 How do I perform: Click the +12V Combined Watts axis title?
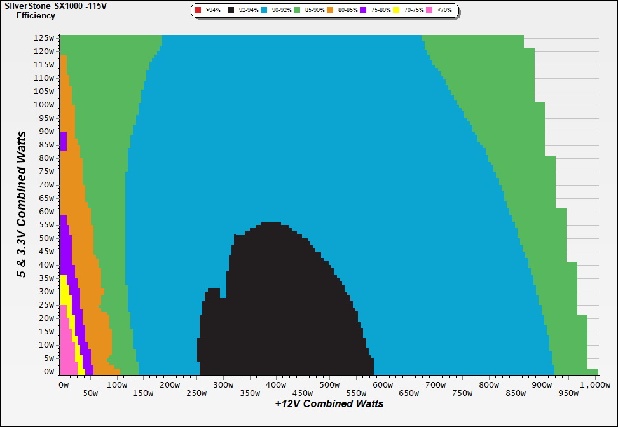[x=329, y=403]
